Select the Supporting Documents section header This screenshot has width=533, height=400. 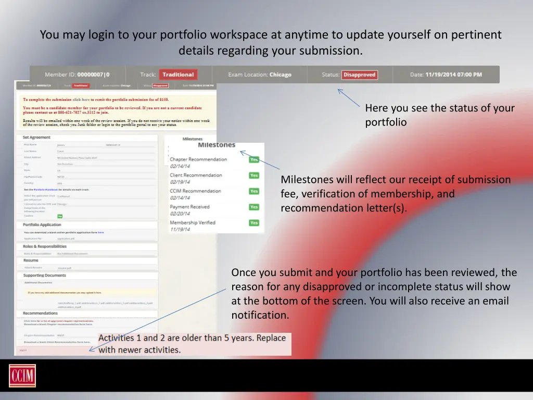pyautogui.click(x=45, y=276)
